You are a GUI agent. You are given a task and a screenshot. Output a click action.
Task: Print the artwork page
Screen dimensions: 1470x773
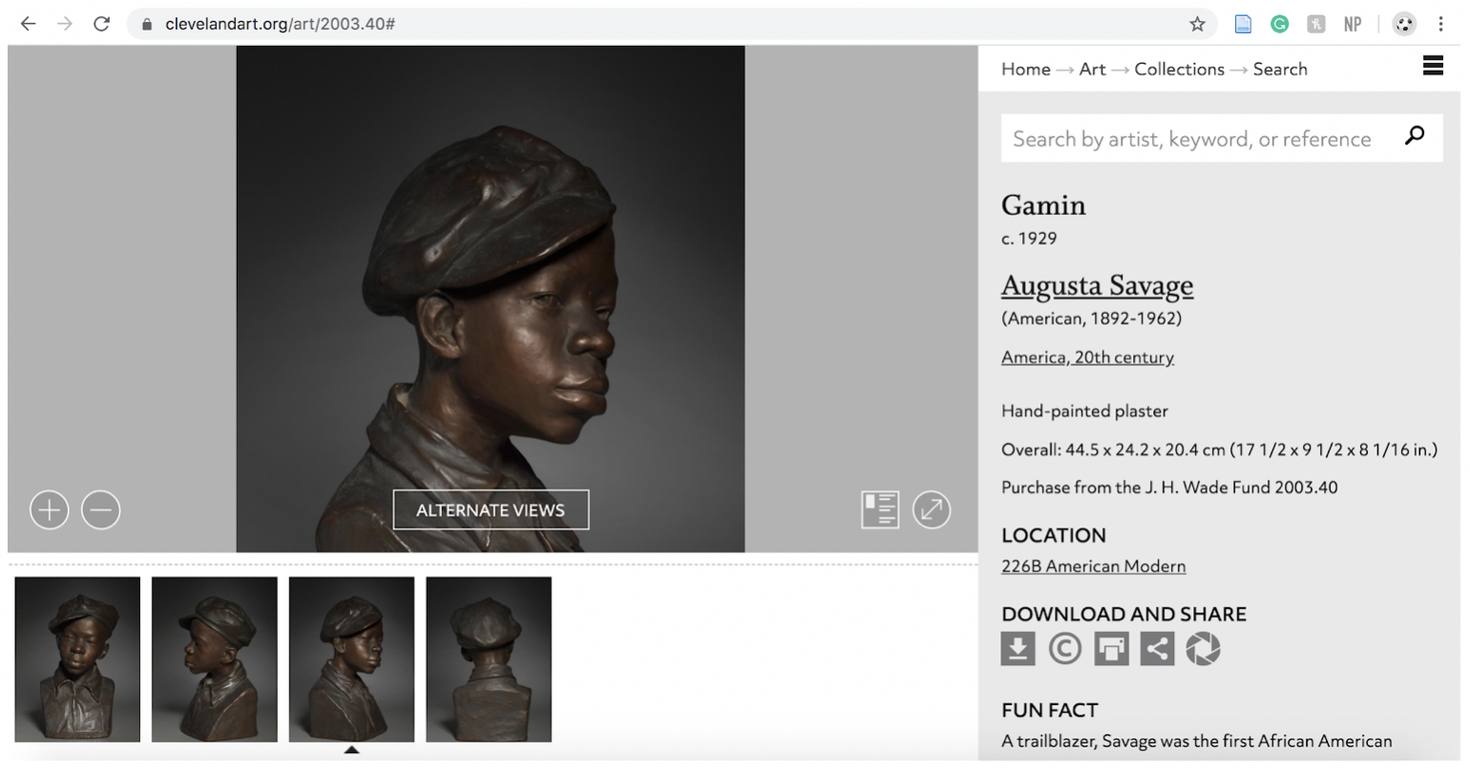pyautogui.click(x=1111, y=649)
